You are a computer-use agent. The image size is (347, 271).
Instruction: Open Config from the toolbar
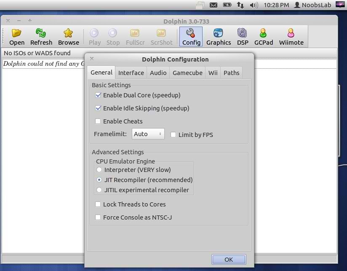pyautogui.click(x=191, y=37)
